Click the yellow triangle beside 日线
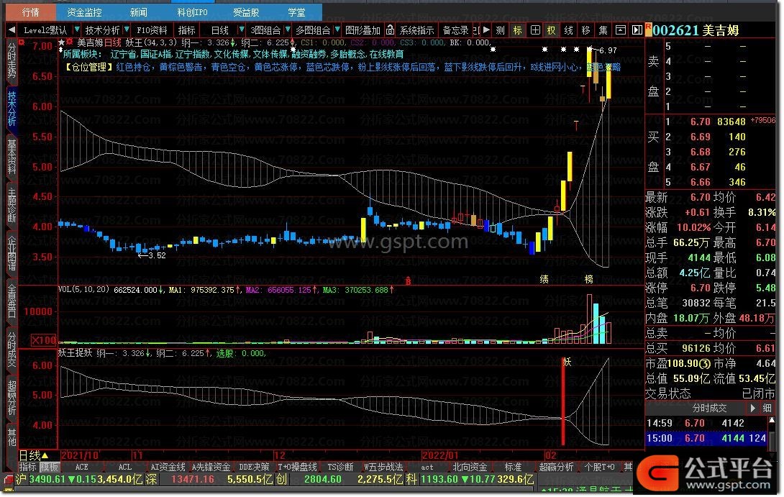Image resolution: width=784 pixels, height=497 pixels. pyautogui.click(x=45, y=455)
